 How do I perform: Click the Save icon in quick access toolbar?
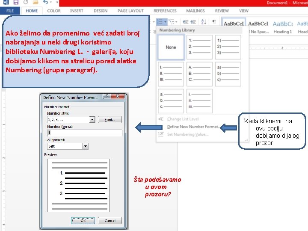click(x=16, y=2)
